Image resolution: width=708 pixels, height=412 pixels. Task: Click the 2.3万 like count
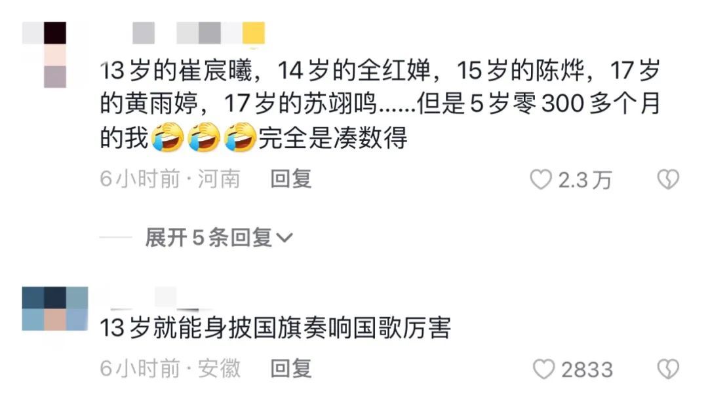click(x=585, y=180)
